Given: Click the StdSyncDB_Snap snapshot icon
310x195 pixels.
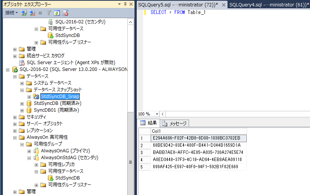Looking at the screenshot, I should (36, 97).
